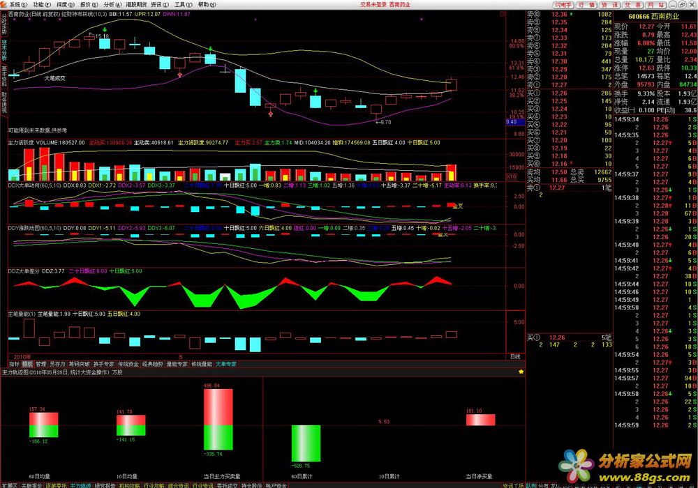
Task: Open the 系统 menu
Action: [x=18, y=4]
